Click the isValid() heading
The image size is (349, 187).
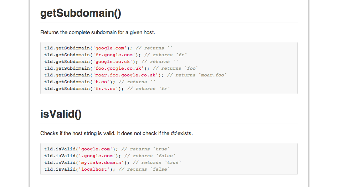(x=61, y=114)
